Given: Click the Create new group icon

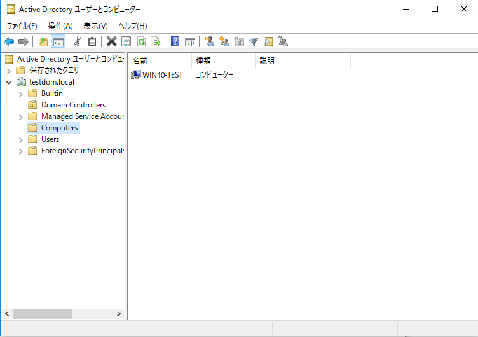Looking at the screenshot, I should 224,42.
